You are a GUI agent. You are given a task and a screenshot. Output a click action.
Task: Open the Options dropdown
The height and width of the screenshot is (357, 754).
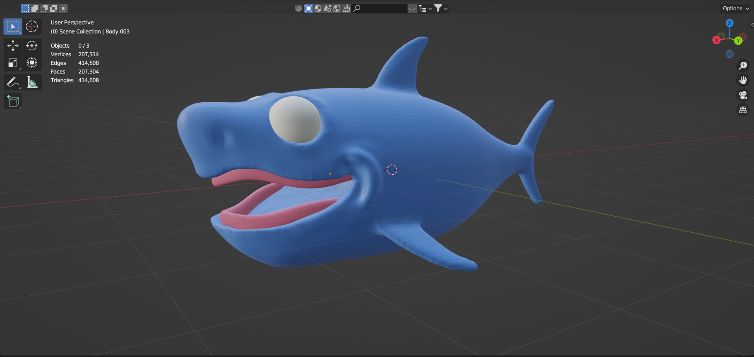tap(736, 8)
